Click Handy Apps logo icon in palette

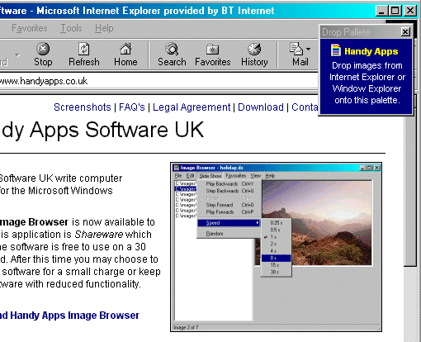click(x=336, y=50)
